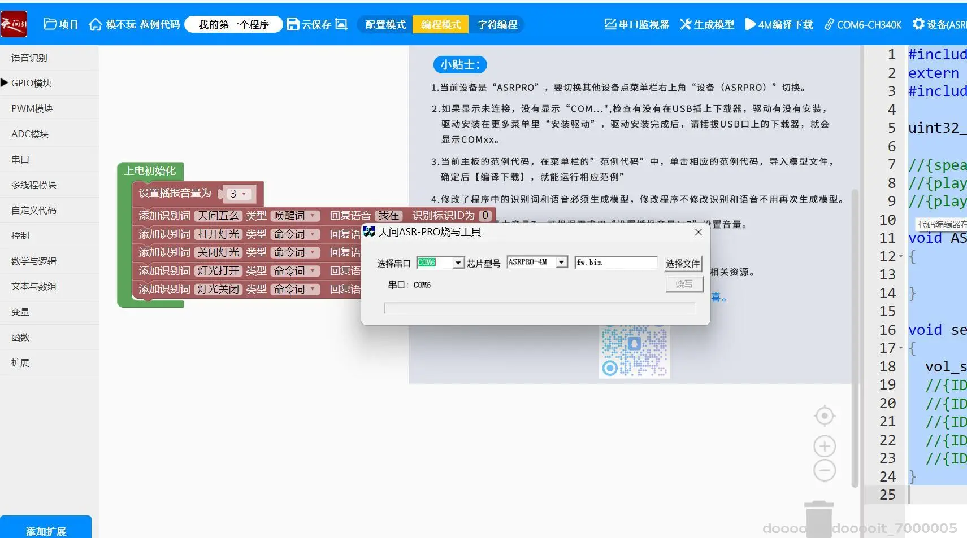
Task: Open the 串口监视器 serial monitor
Action: coord(636,24)
